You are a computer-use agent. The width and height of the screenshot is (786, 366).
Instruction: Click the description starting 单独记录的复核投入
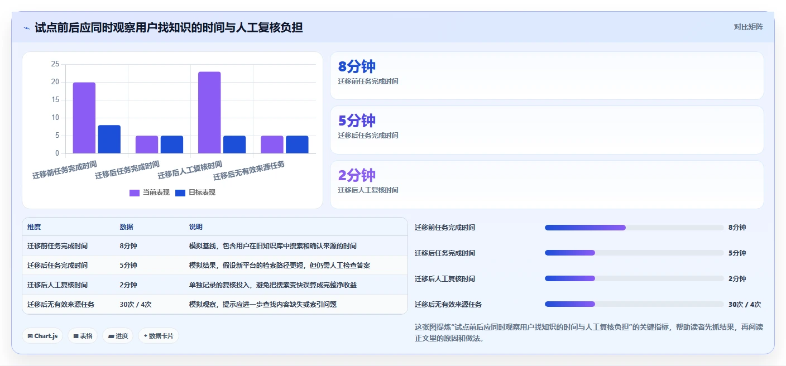coord(273,285)
